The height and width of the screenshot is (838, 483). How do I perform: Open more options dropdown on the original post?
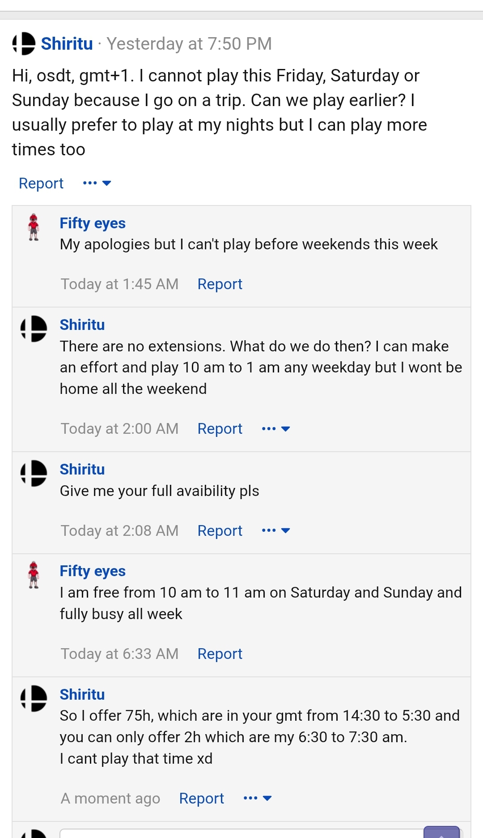97,183
